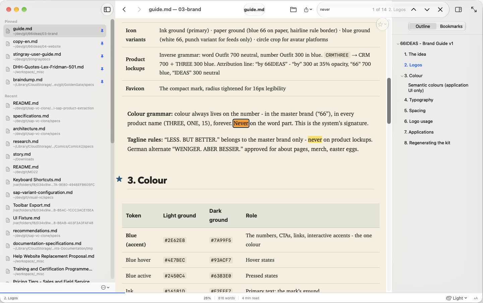The image size is (483, 303).
Task: Switch to the Bookmarks tab
Action: [451, 26]
